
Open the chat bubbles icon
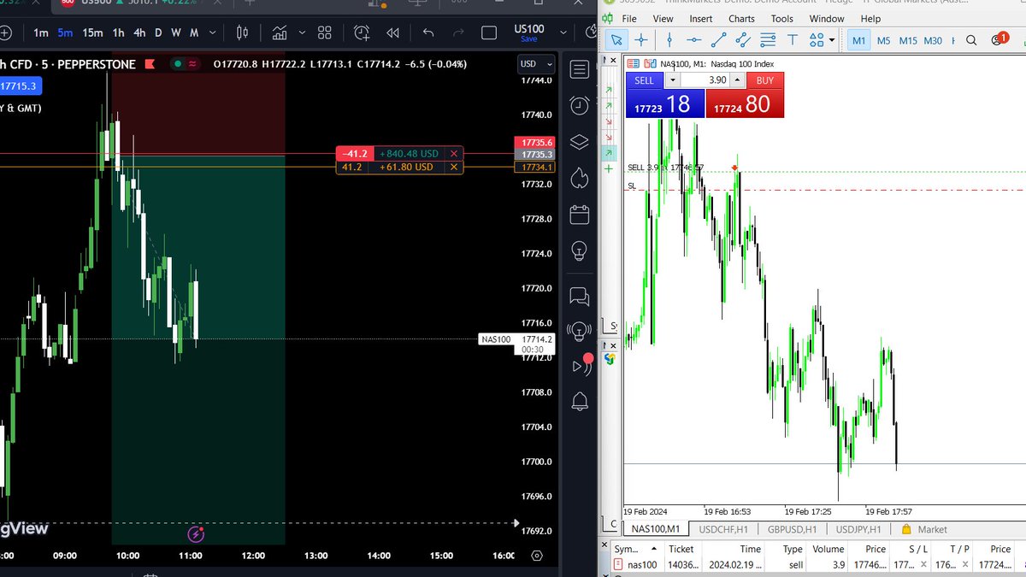580,297
